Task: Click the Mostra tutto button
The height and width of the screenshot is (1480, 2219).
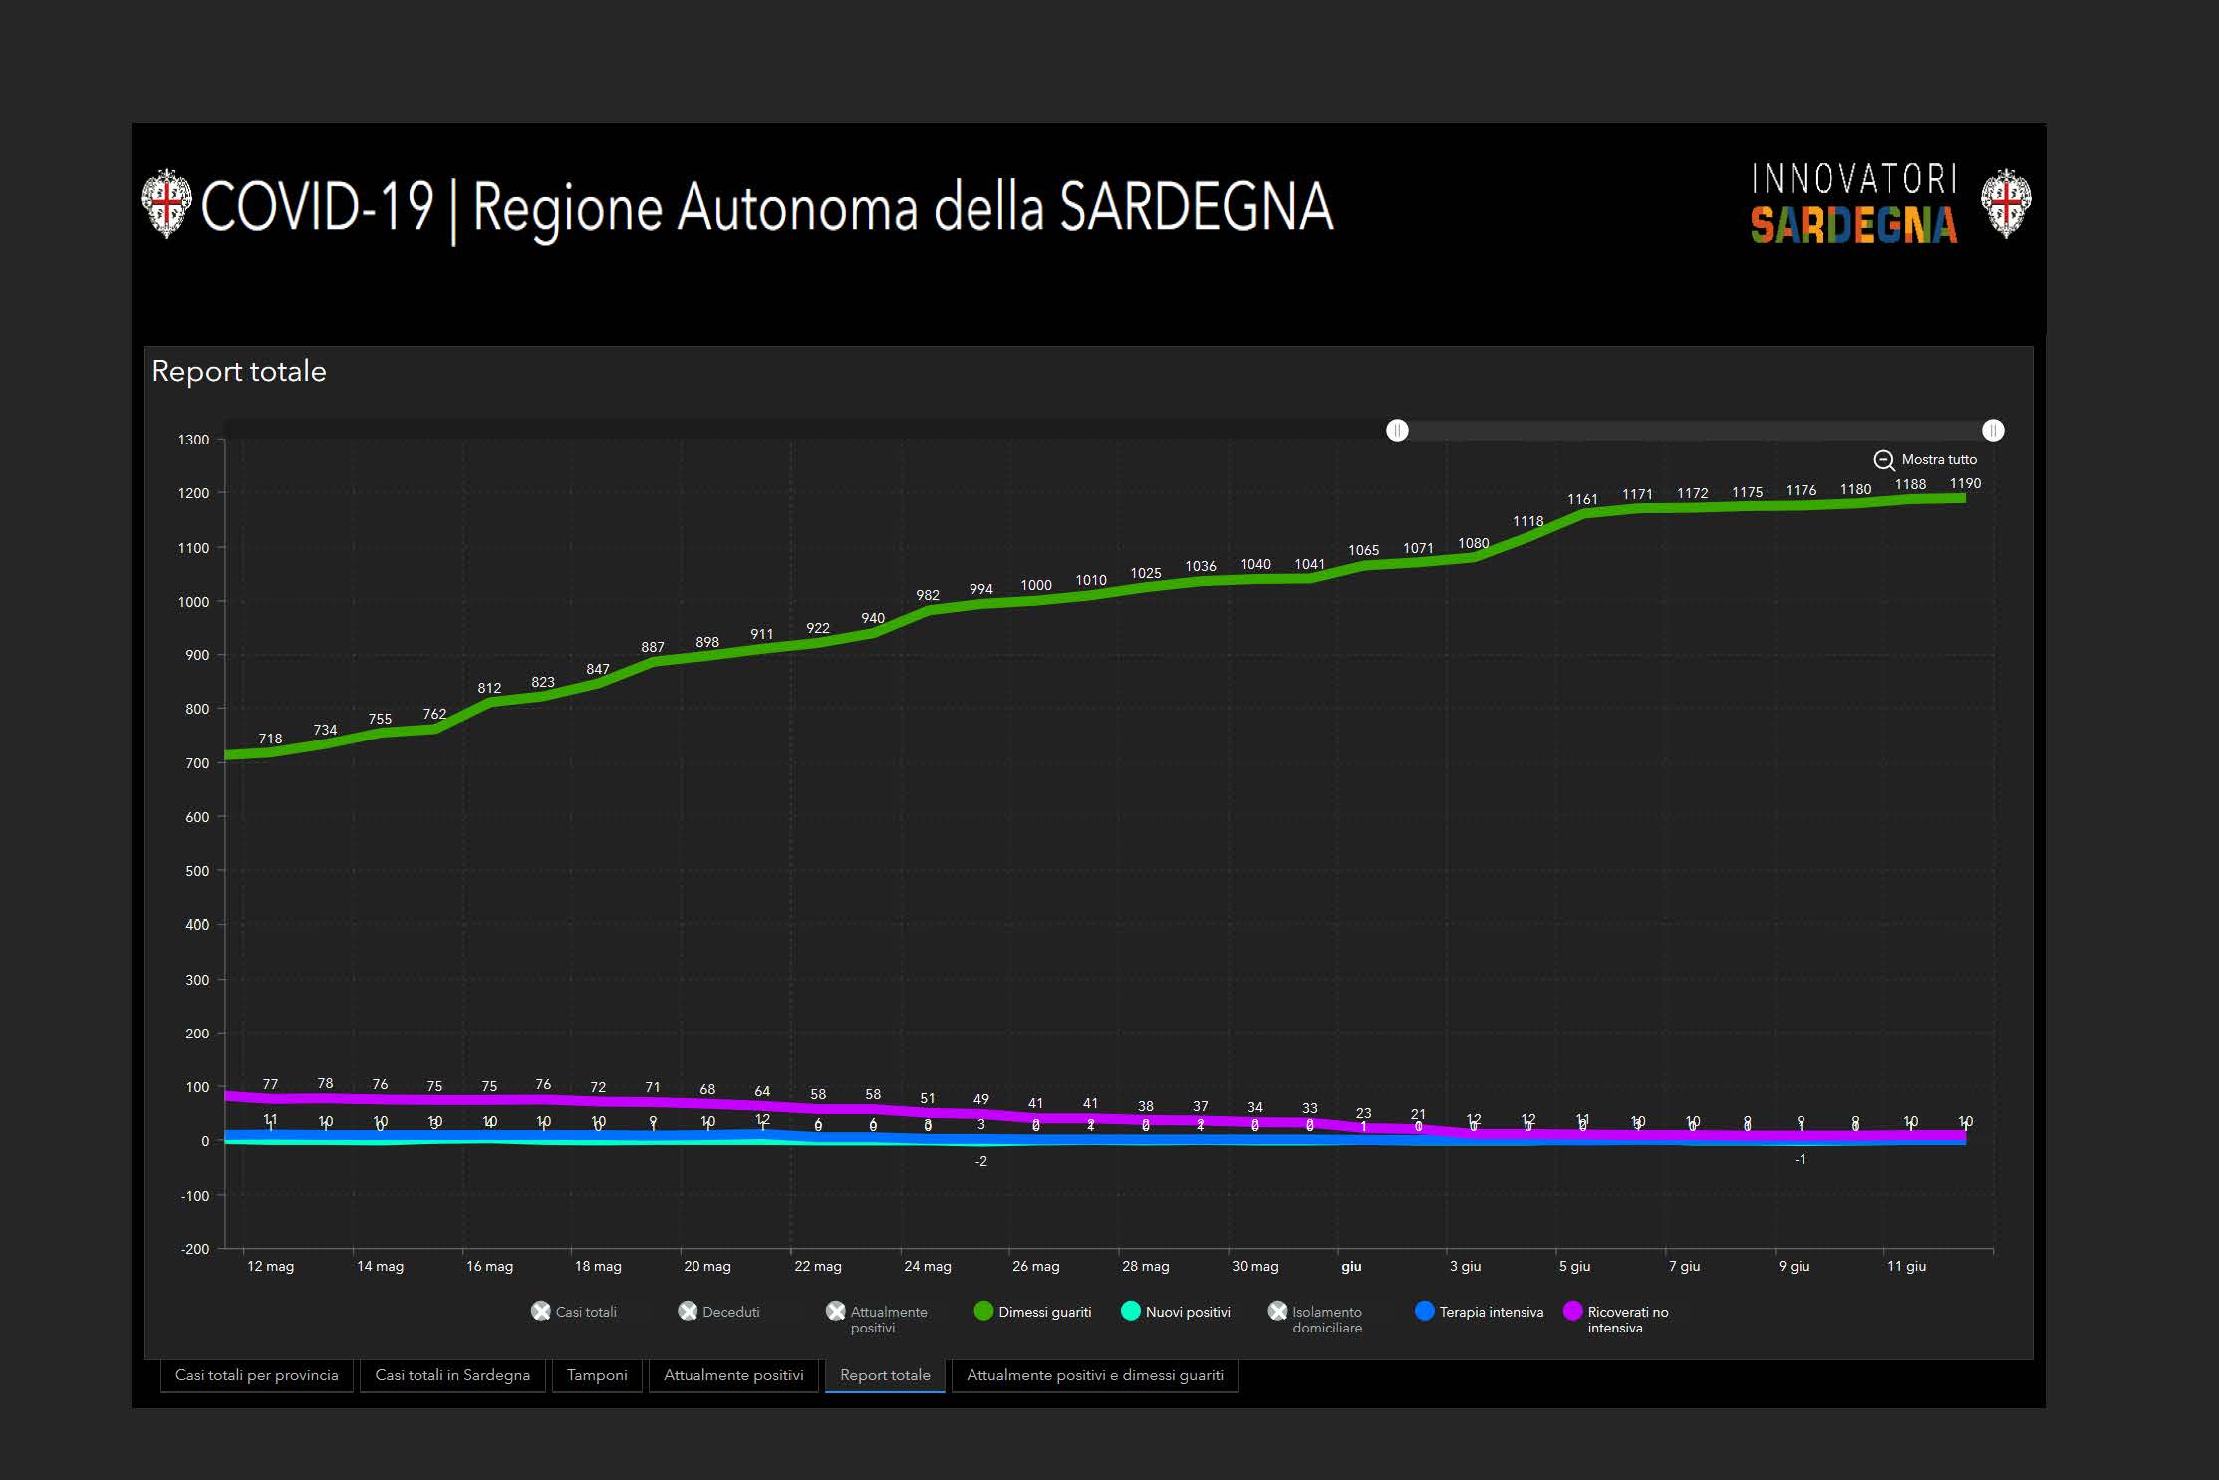Action: 1938,460
